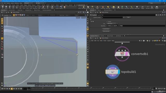Viewport: 166px width, 93px height.
Task: Open the Render menu
Action: tap(8, 3)
